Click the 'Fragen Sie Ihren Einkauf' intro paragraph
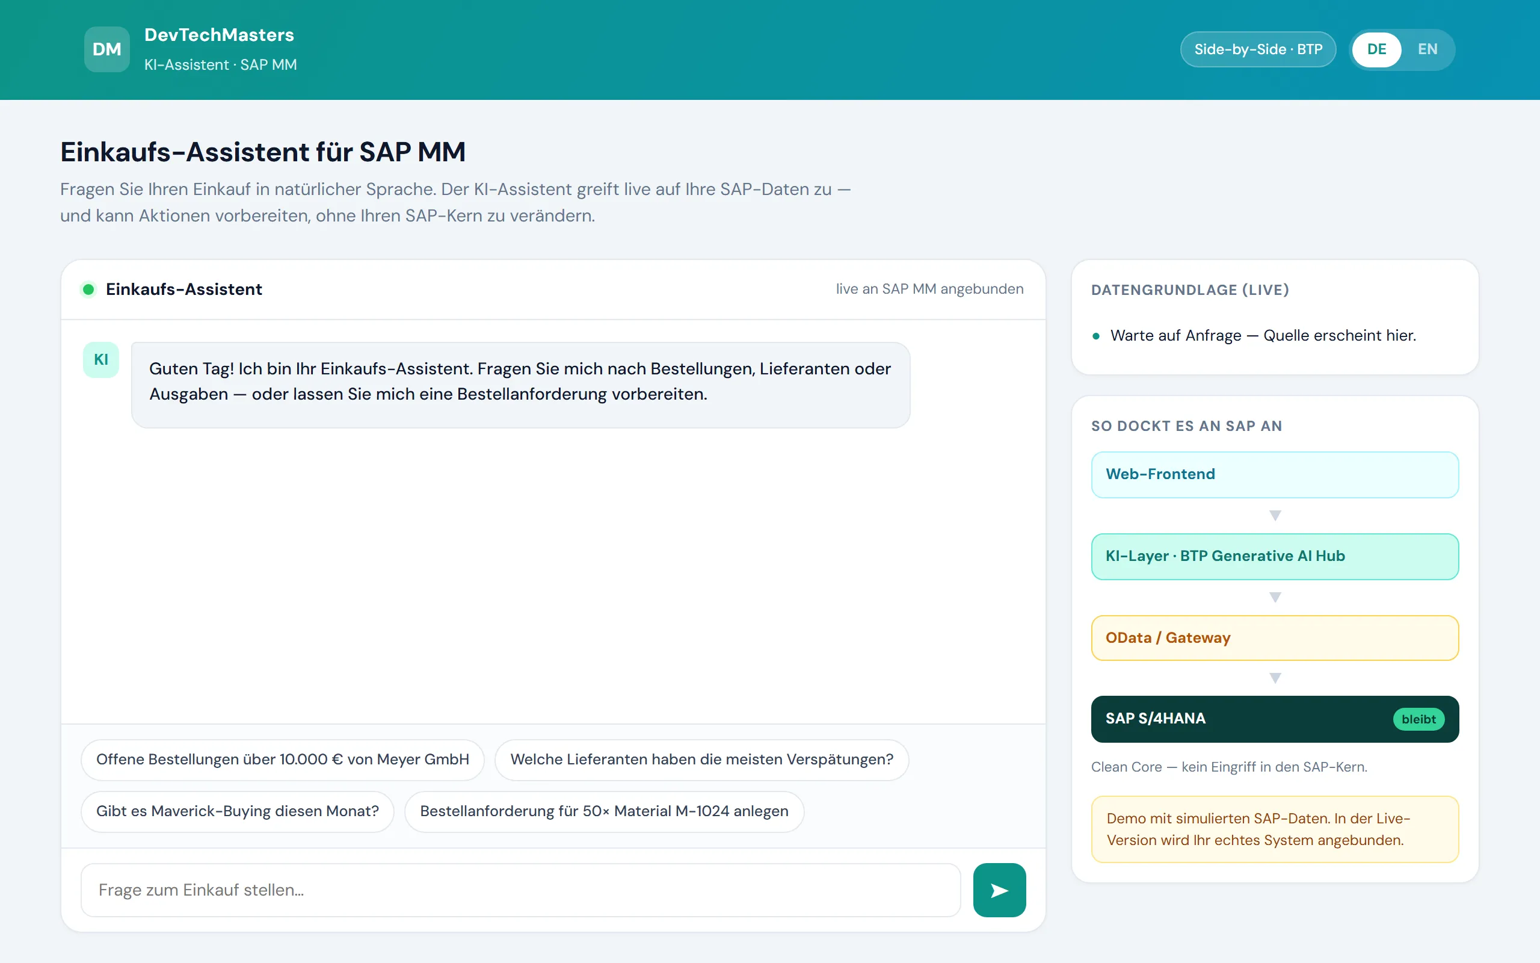Viewport: 1540px width, 963px height. (x=455, y=203)
